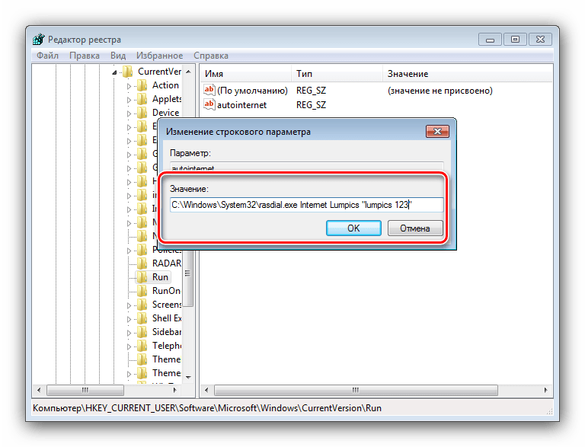Select the Telephony folder icon
Screen dimensions: 585x447
(142, 346)
